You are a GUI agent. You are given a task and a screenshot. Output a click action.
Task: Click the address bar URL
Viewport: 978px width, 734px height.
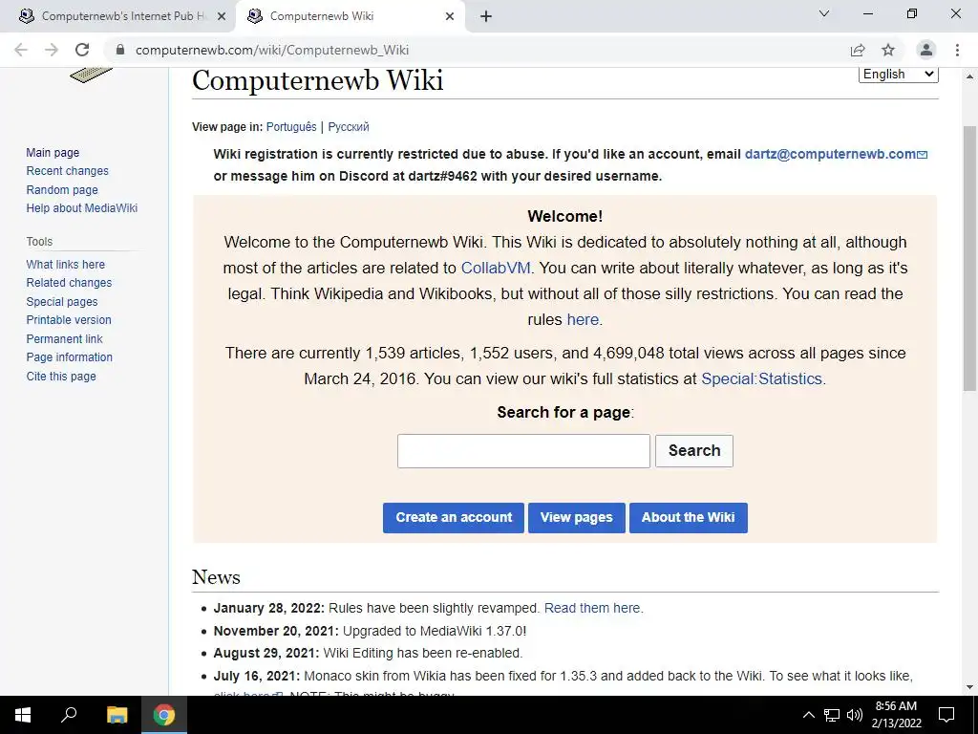click(272, 50)
